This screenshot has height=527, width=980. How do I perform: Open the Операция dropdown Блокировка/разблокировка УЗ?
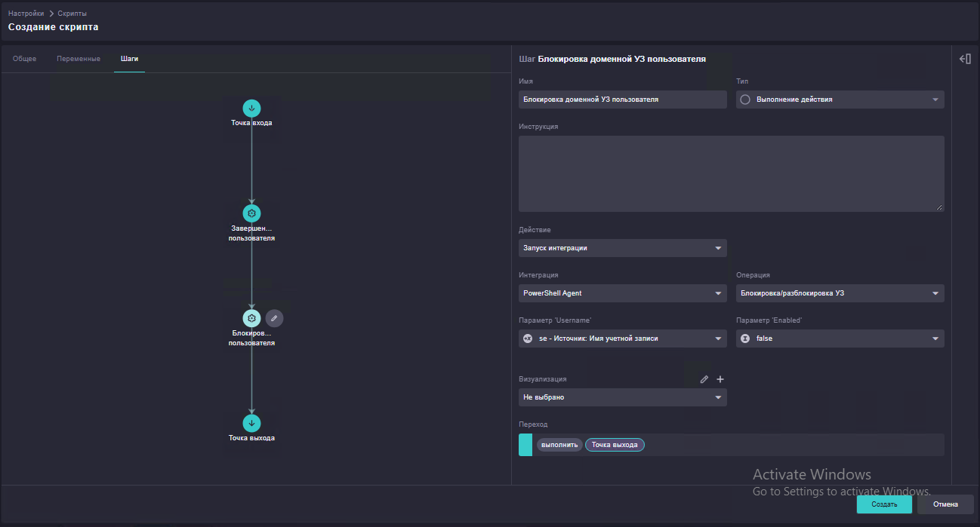point(840,293)
